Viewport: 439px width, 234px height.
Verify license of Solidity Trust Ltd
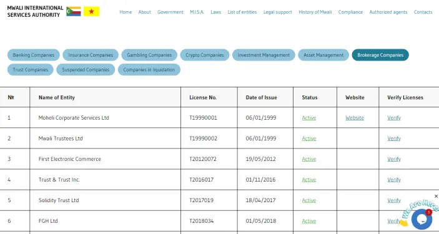click(x=394, y=200)
